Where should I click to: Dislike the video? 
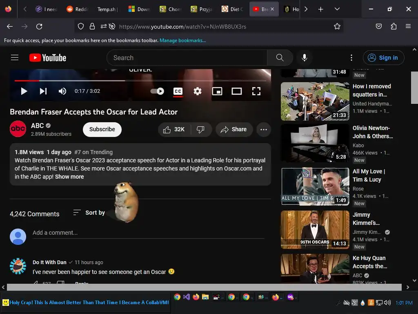point(201,130)
